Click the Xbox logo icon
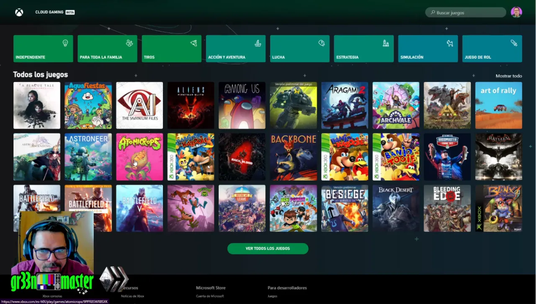This screenshot has height=304, width=536. [x=19, y=13]
